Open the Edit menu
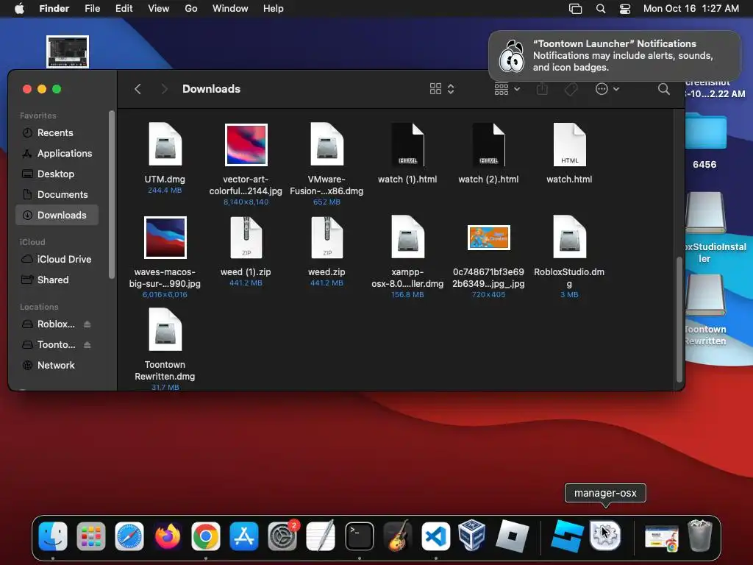Viewport: 753px width, 565px height. click(124, 9)
